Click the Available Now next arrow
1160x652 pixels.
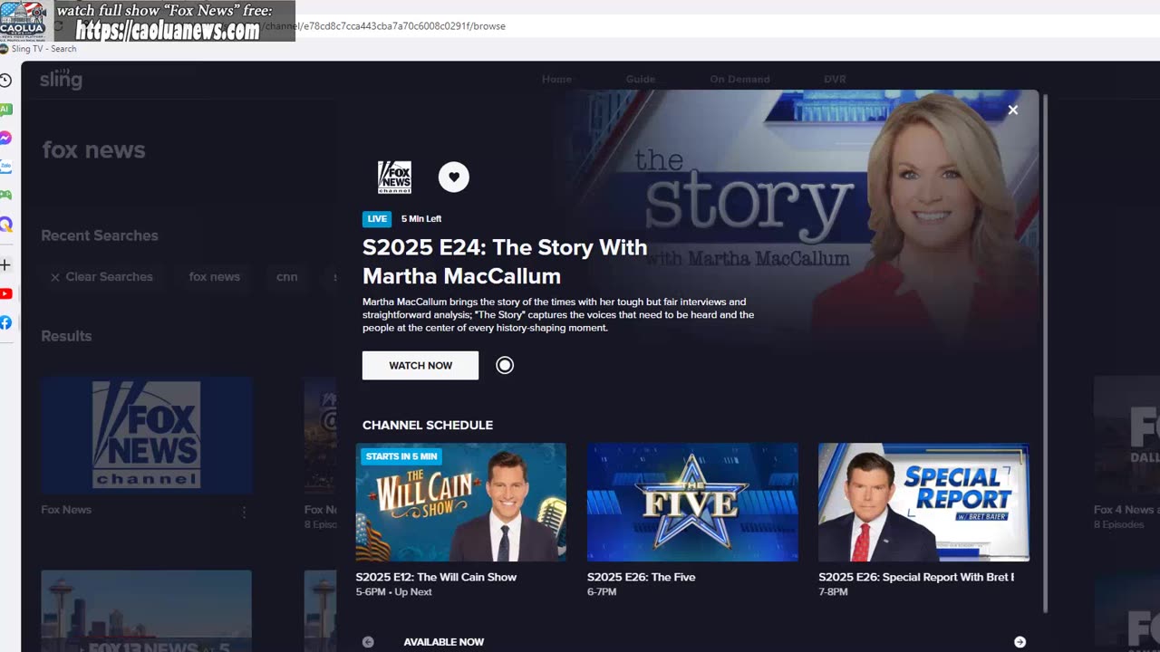(1020, 642)
